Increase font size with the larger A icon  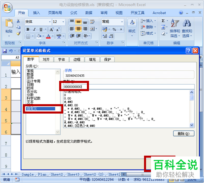pos(51,29)
